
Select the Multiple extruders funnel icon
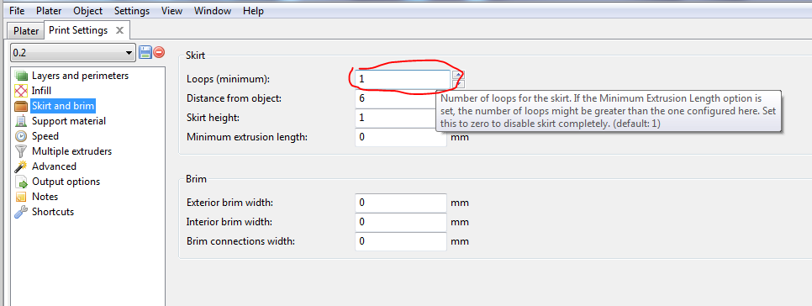[x=21, y=151]
